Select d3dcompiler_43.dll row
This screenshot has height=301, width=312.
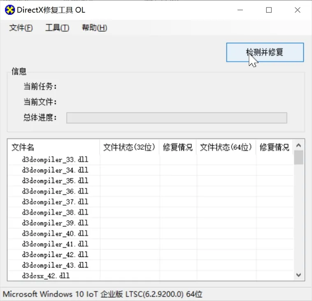click(x=150, y=265)
